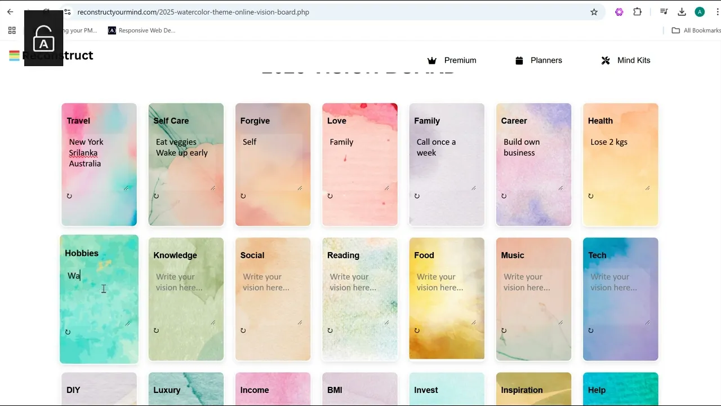Click the Luxury card heading

(167, 390)
